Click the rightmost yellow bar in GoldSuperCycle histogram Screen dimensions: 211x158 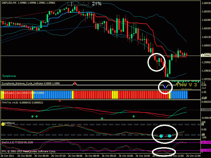tap(169, 95)
